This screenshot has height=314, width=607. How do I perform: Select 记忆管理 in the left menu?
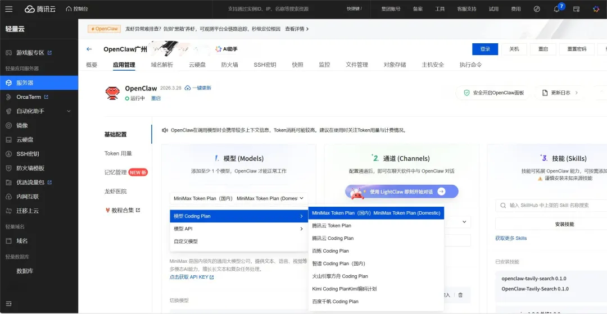[x=115, y=172]
